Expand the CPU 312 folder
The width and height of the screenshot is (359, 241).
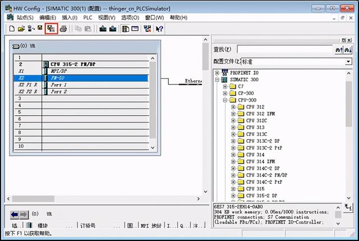233,107
